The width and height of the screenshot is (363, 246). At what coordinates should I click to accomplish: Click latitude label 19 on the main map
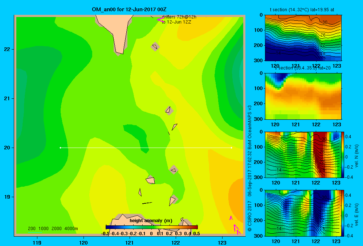pyautogui.click(x=7, y=197)
